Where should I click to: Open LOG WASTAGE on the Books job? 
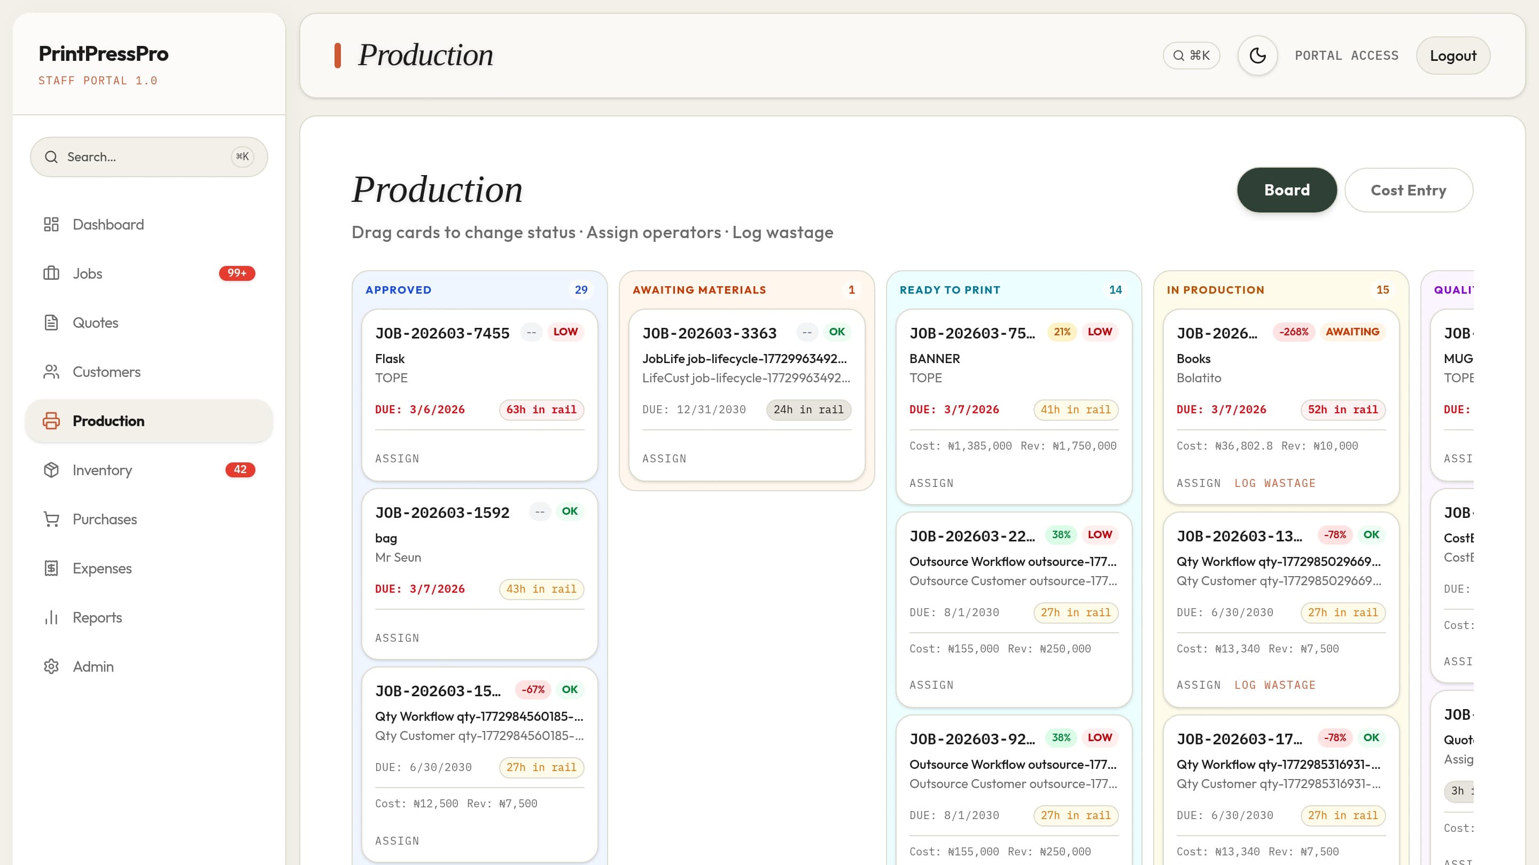click(1275, 483)
